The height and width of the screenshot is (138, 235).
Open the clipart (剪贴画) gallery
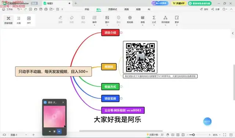(130, 19)
